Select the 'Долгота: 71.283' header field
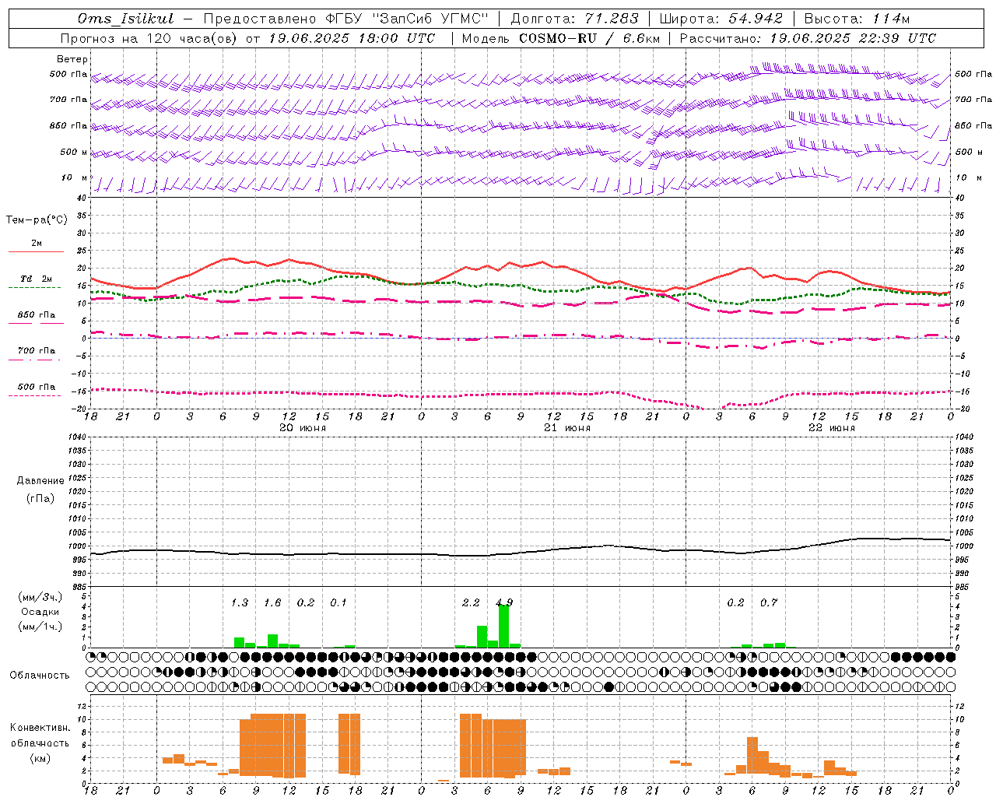 574,19
